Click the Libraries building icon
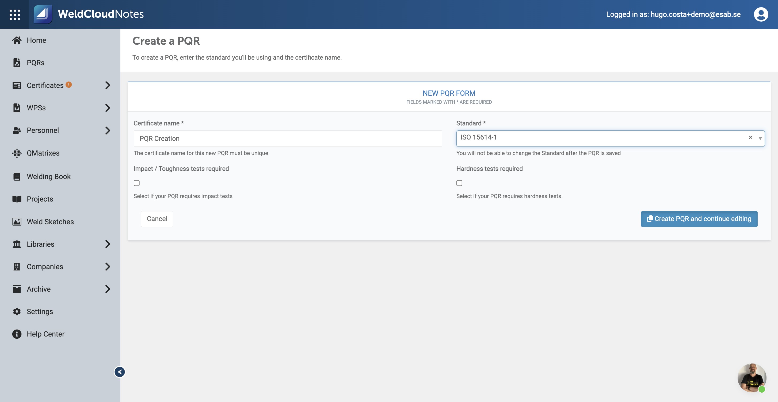Viewport: 778px width, 402px height. pos(17,244)
